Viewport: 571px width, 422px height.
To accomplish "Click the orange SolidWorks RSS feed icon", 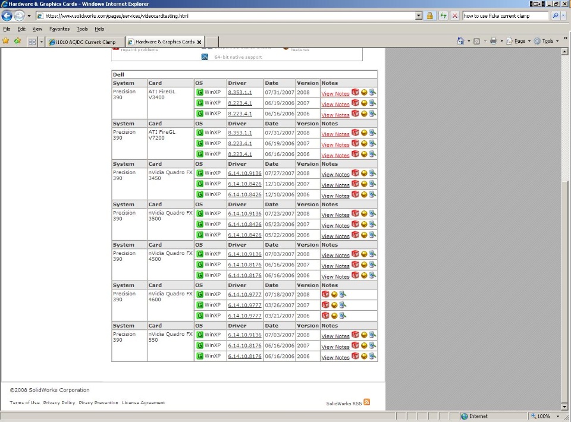I will pos(367,402).
